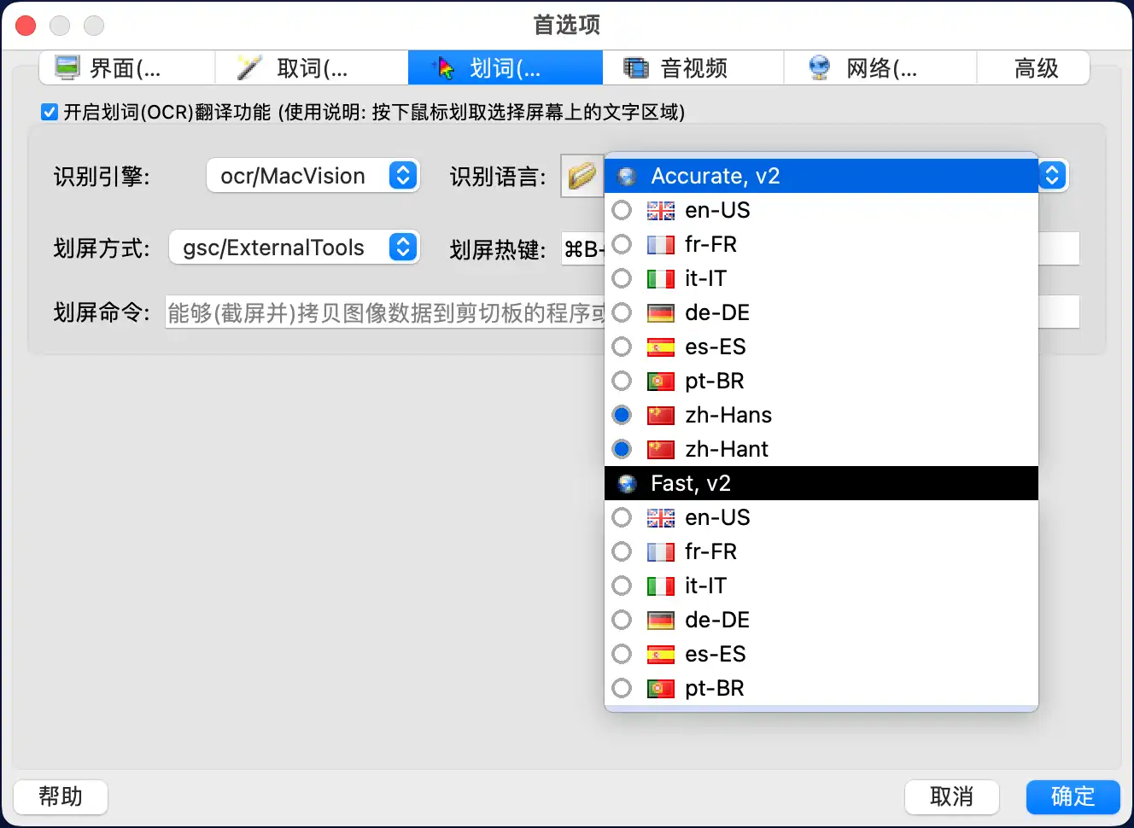Image resolution: width=1134 pixels, height=828 pixels.
Task: Select es-ES radio under Accurate, v2
Action: coord(622,347)
